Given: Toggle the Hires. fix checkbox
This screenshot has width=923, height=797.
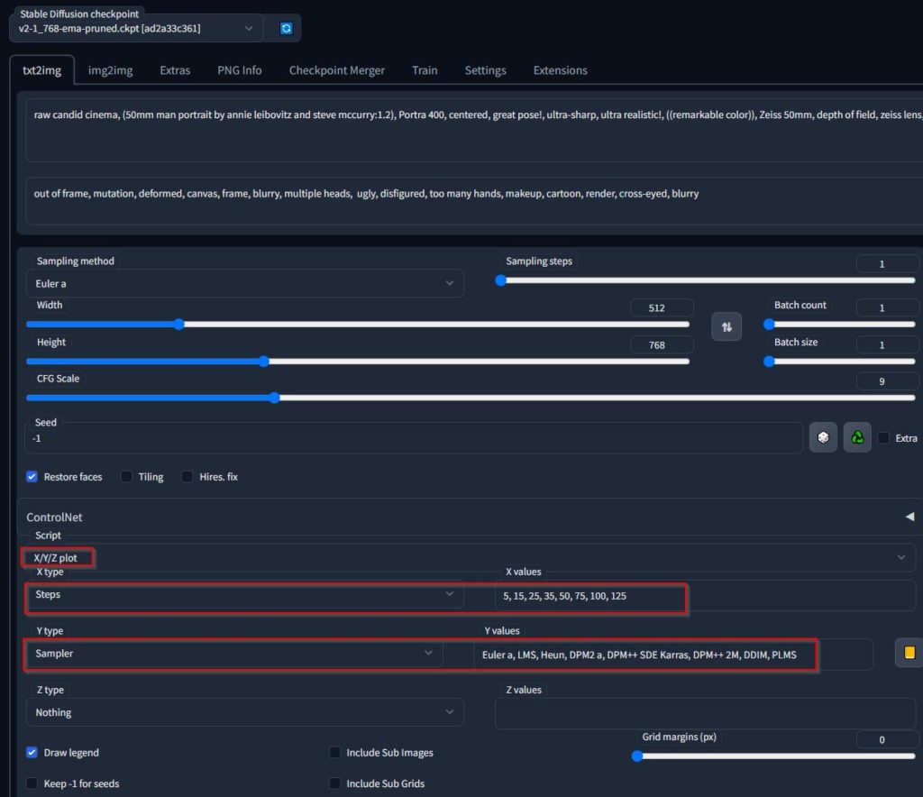Looking at the screenshot, I should (187, 476).
